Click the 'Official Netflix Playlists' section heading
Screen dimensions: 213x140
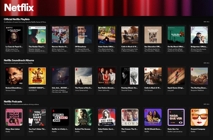17,19
